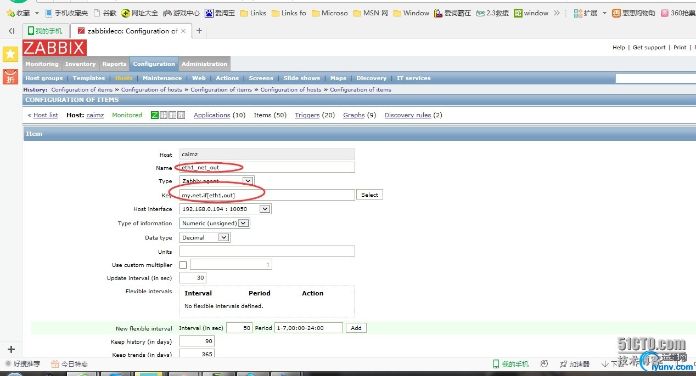Open the Host interface dropdown
The image size is (696, 376).
(x=225, y=209)
